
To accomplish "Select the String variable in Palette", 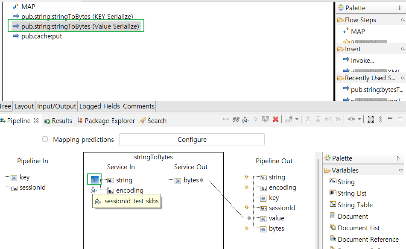I will point(346,182).
